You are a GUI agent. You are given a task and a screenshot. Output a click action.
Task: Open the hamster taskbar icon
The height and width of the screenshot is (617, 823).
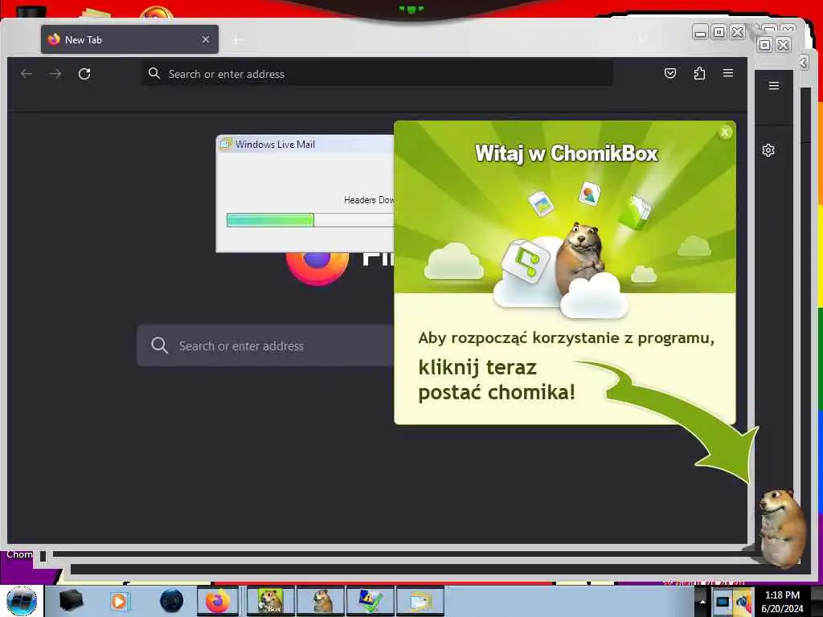coord(321,601)
